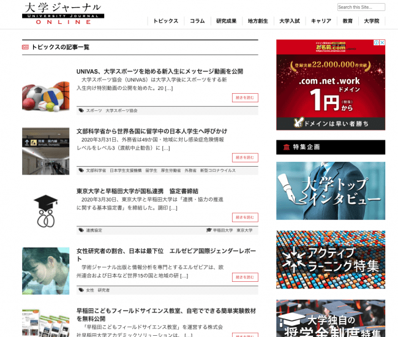
Task: Click tag icon beside 連携協定
Action: click(x=81, y=230)
